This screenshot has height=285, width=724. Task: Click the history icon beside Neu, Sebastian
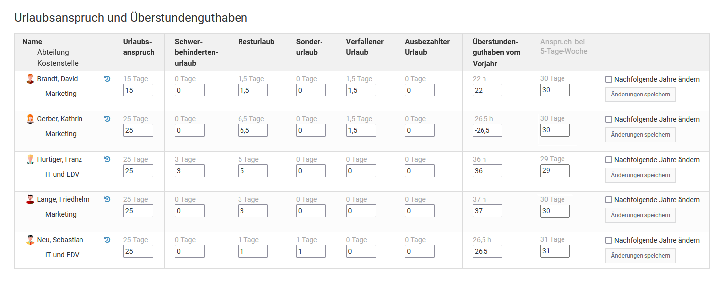tap(107, 240)
